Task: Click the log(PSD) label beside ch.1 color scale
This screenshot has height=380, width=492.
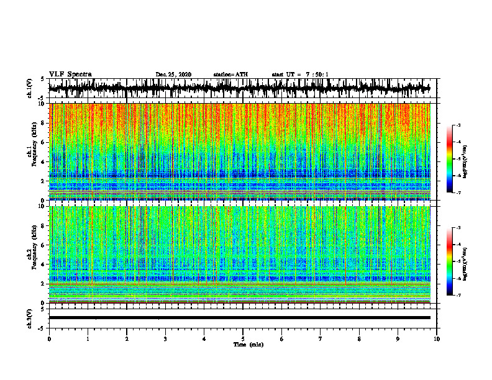Action: coord(465,162)
